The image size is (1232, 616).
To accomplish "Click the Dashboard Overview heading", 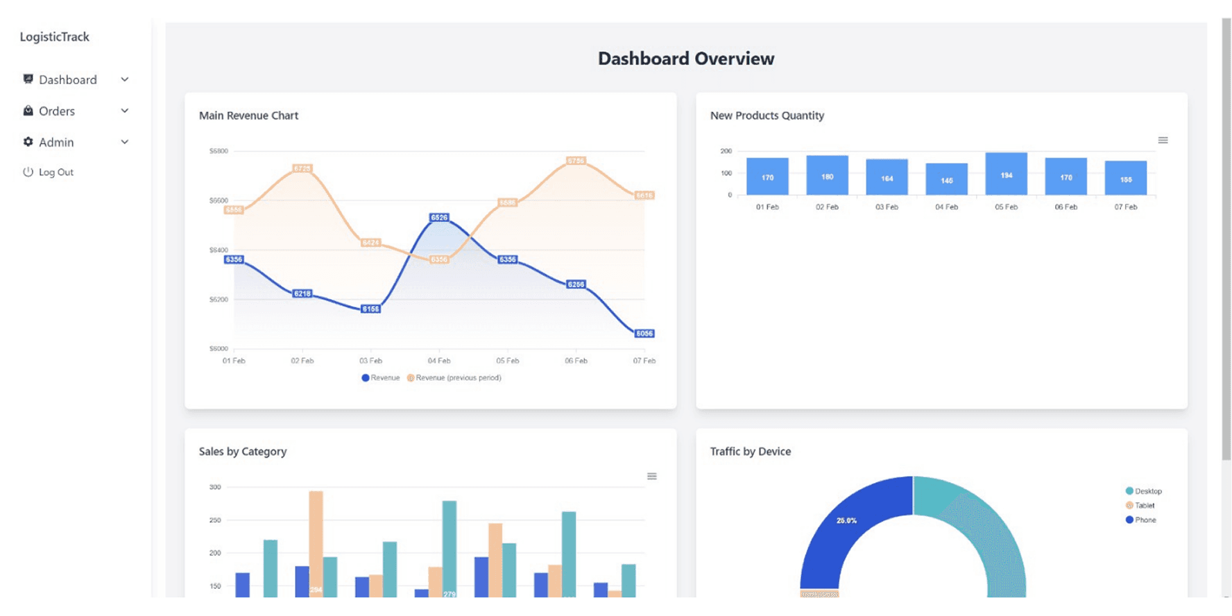I will click(x=686, y=58).
